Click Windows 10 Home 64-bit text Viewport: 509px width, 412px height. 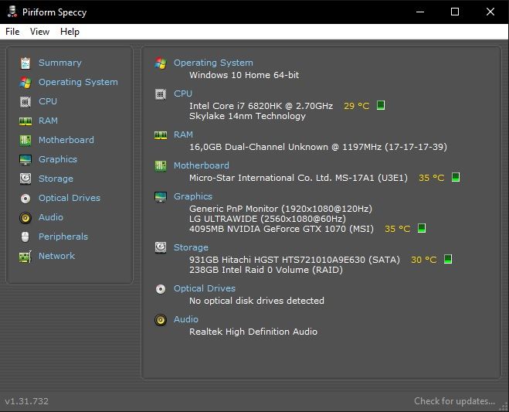coord(244,75)
